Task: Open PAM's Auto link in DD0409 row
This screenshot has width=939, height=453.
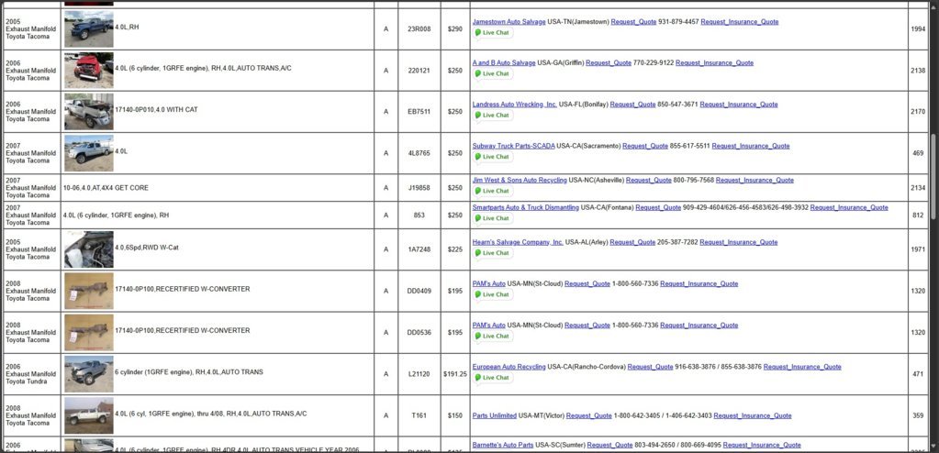Action: click(x=488, y=283)
